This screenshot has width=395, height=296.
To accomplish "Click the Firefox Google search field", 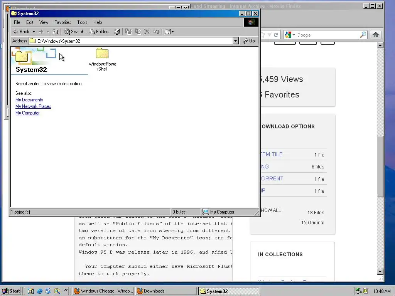I will point(327,35).
